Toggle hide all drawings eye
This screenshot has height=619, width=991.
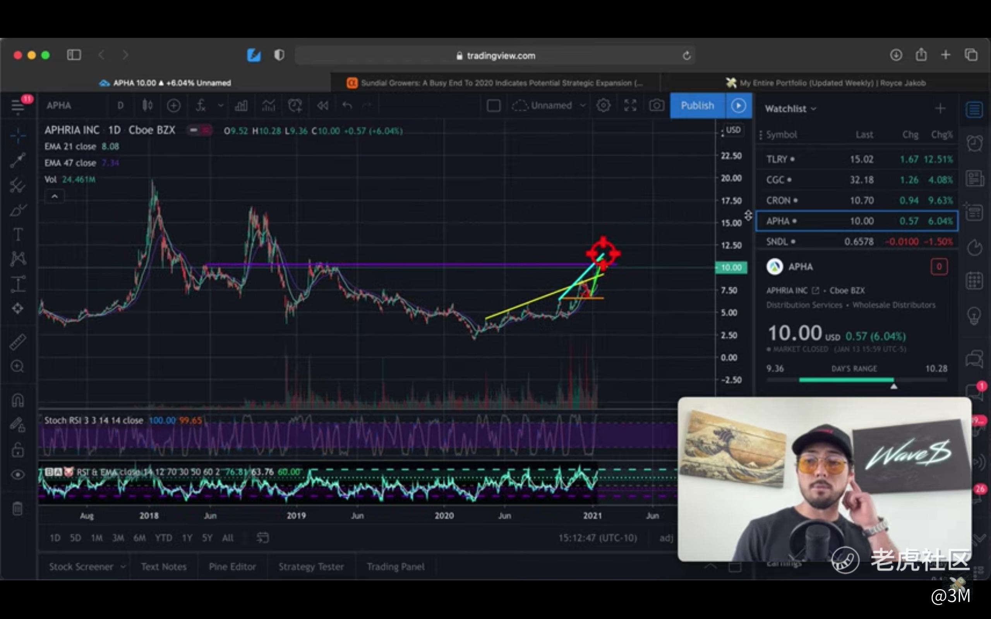pos(17,474)
